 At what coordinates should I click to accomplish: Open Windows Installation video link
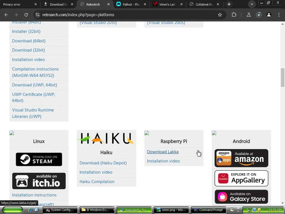tap(28, 60)
